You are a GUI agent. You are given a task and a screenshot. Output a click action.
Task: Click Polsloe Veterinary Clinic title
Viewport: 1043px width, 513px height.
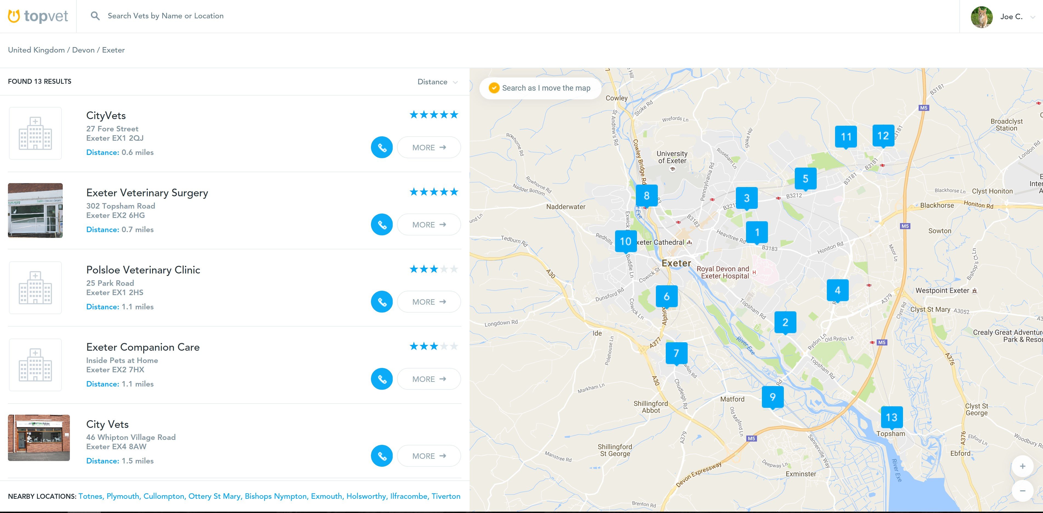click(143, 270)
